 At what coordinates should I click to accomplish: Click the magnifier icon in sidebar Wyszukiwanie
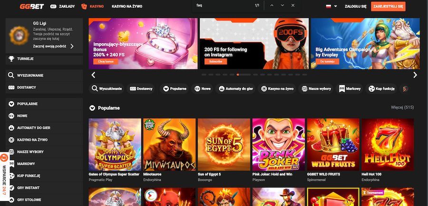tap(11, 75)
